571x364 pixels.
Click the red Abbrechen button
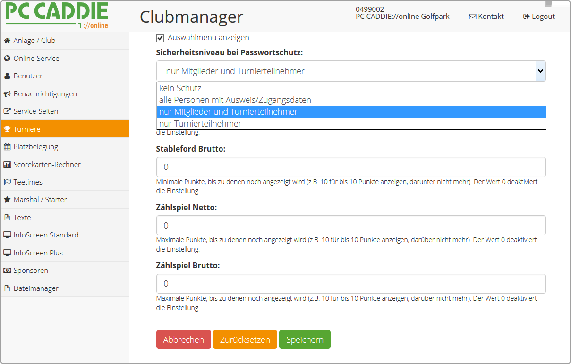tap(184, 339)
